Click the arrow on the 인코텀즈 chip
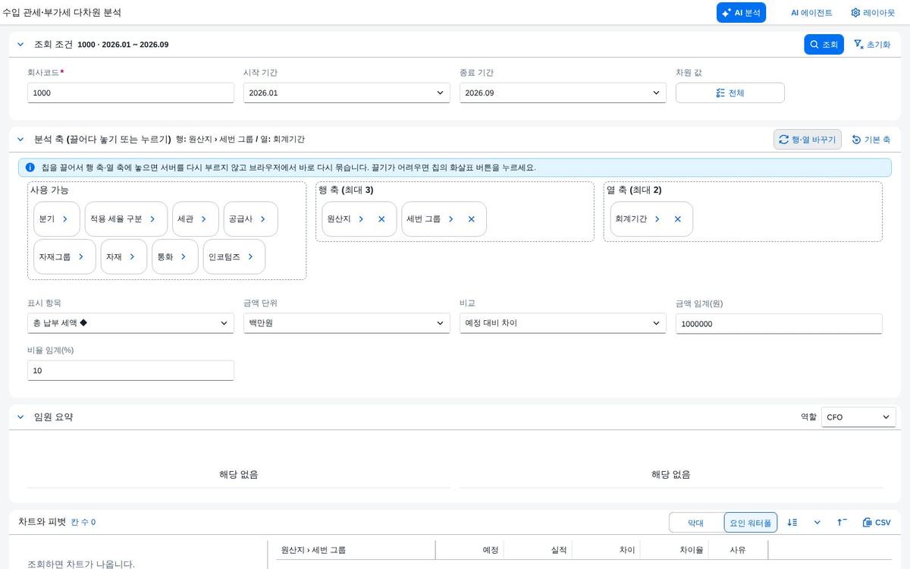Viewport: 910px width, 569px height. 250,257
